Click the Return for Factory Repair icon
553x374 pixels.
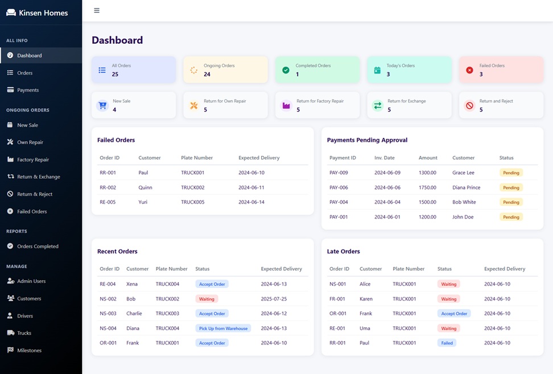point(286,105)
